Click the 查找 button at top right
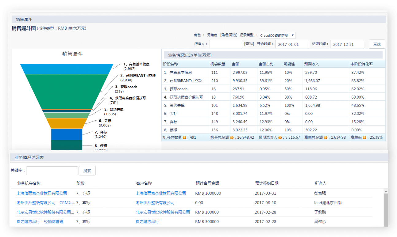 [x=377, y=44]
